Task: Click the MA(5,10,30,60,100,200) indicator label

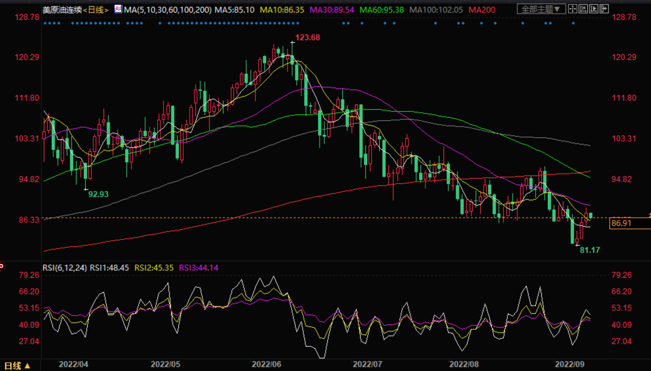Action: [168, 10]
